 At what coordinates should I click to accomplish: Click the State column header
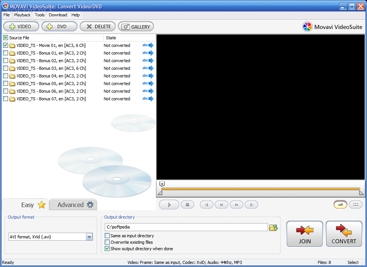pos(130,38)
